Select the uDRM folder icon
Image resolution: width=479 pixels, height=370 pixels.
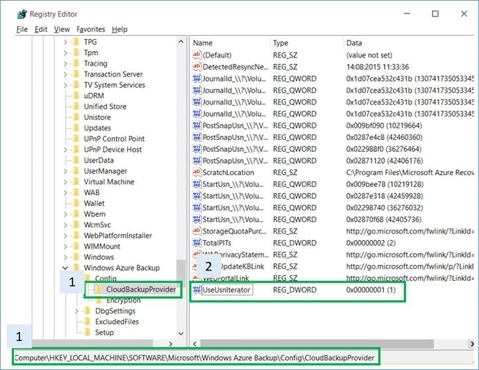point(76,95)
